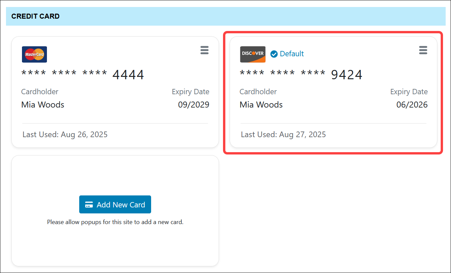Image resolution: width=451 pixels, height=273 pixels.
Task: Click Mia Woods on the MasterCard card
Action: (43, 105)
